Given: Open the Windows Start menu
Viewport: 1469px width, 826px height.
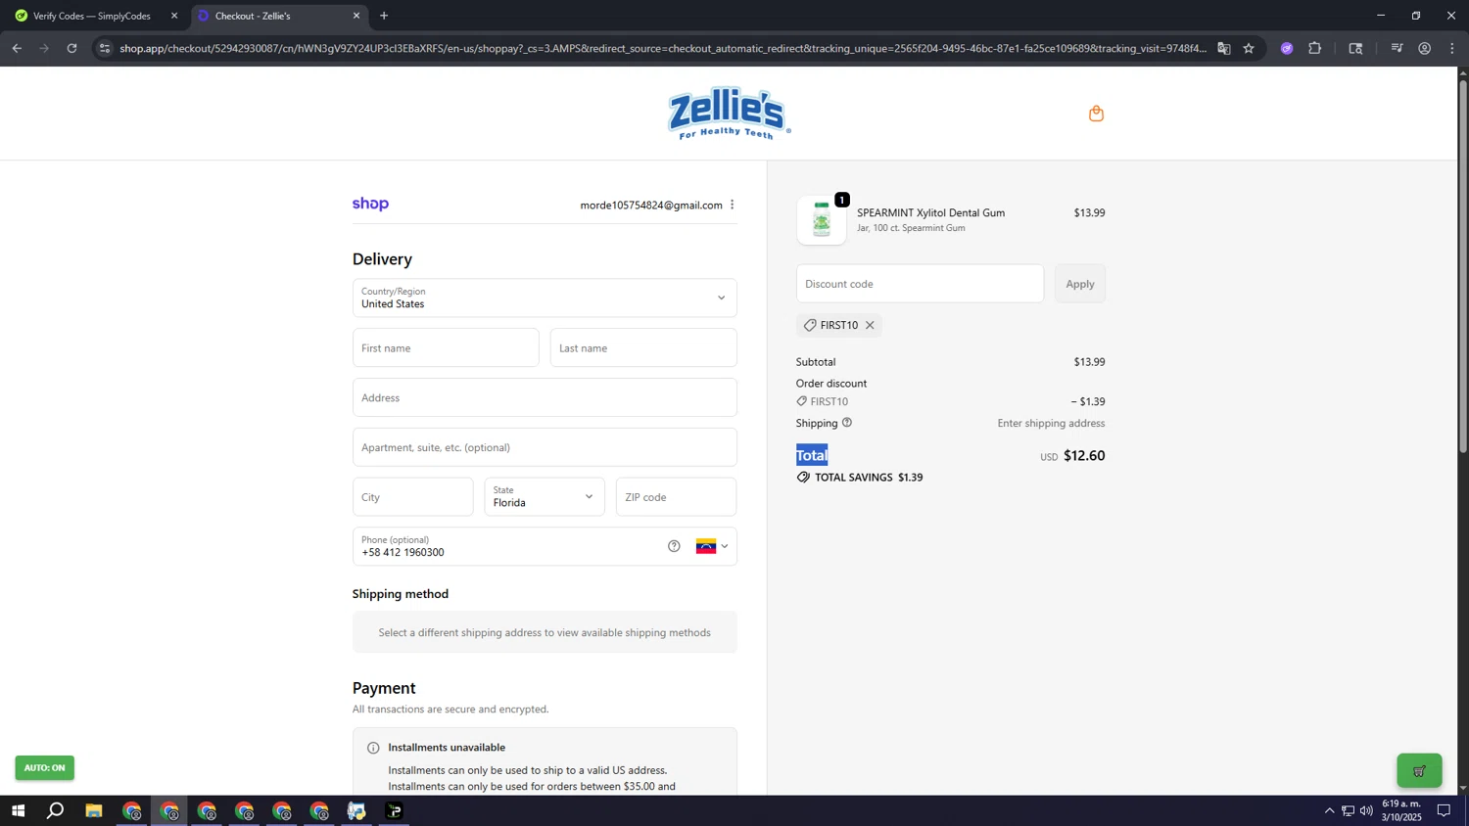Looking at the screenshot, I should pyautogui.click(x=18, y=810).
